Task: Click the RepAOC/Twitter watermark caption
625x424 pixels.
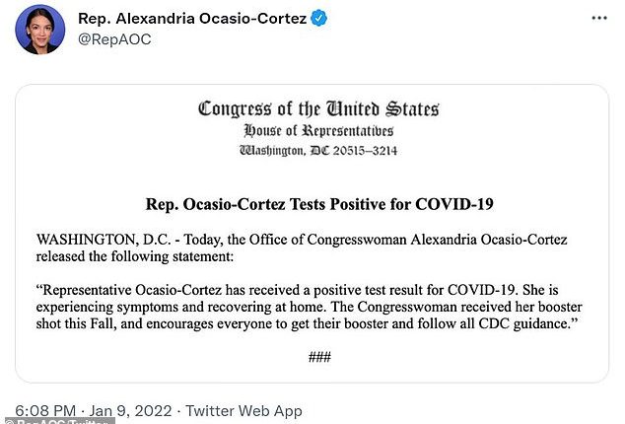Action: coord(58,421)
